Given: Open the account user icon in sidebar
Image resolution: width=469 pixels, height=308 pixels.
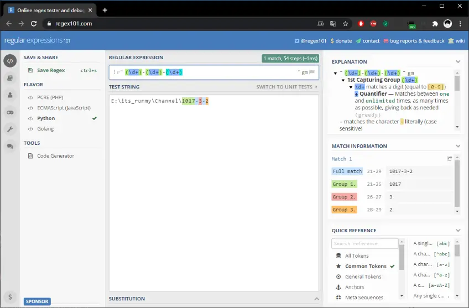Looking at the screenshot, I should click(10, 95).
